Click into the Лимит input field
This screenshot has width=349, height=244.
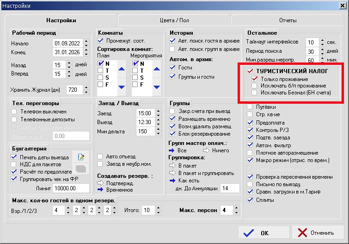(x=71, y=188)
